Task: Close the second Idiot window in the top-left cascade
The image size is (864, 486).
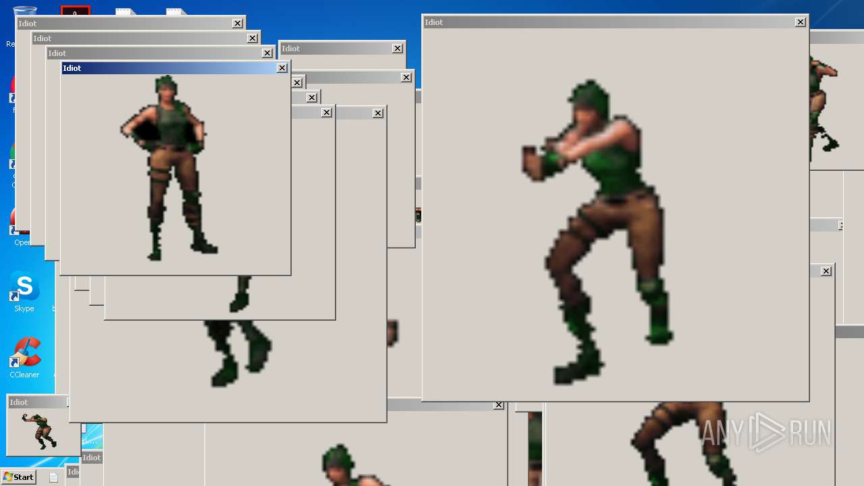Action: [x=252, y=38]
